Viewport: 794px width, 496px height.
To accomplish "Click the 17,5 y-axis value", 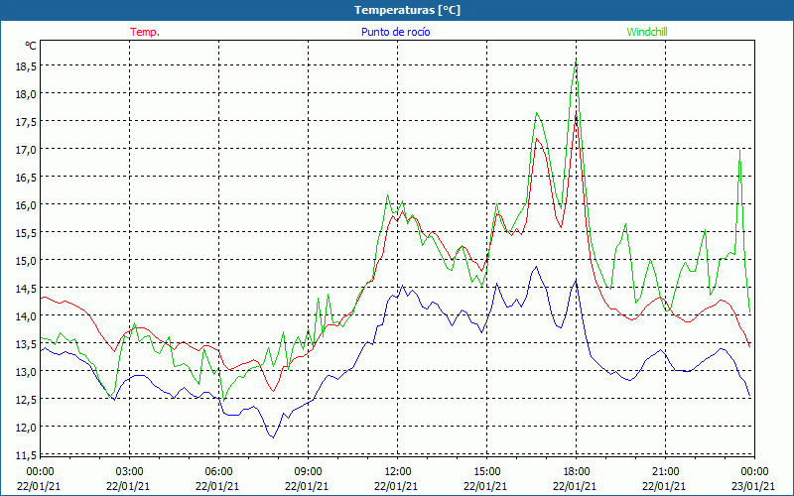I will [27, 121].
